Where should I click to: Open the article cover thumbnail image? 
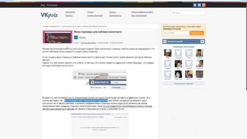click(58, 37)
